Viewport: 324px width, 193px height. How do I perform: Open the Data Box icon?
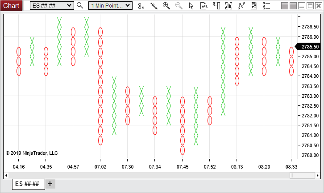pyautogui.click(x=204, y=6)
